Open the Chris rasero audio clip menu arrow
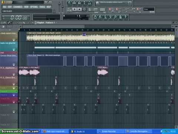Viewport: 178px width, 134px height. coord(27,33)
